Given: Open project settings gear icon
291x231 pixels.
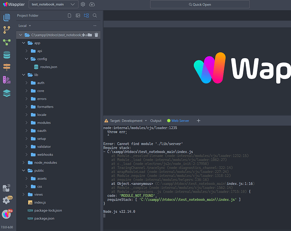Looking at the screenshot, I should (83, 4).
